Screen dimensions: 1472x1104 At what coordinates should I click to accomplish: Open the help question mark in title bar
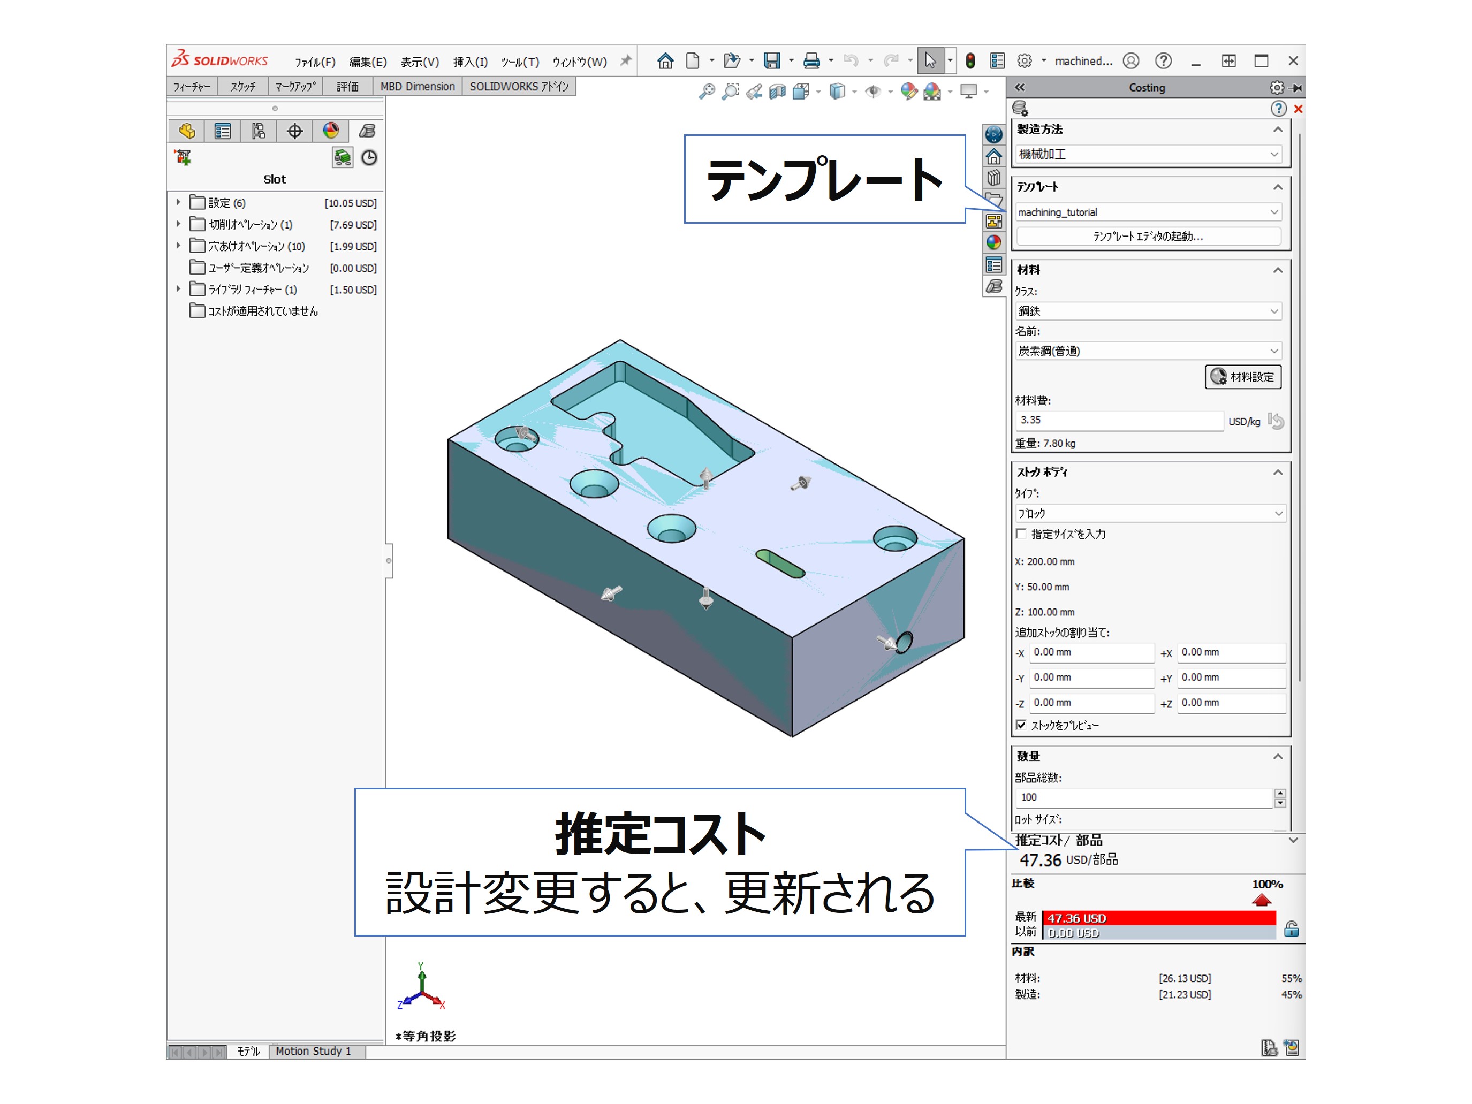pos(1163,61)
